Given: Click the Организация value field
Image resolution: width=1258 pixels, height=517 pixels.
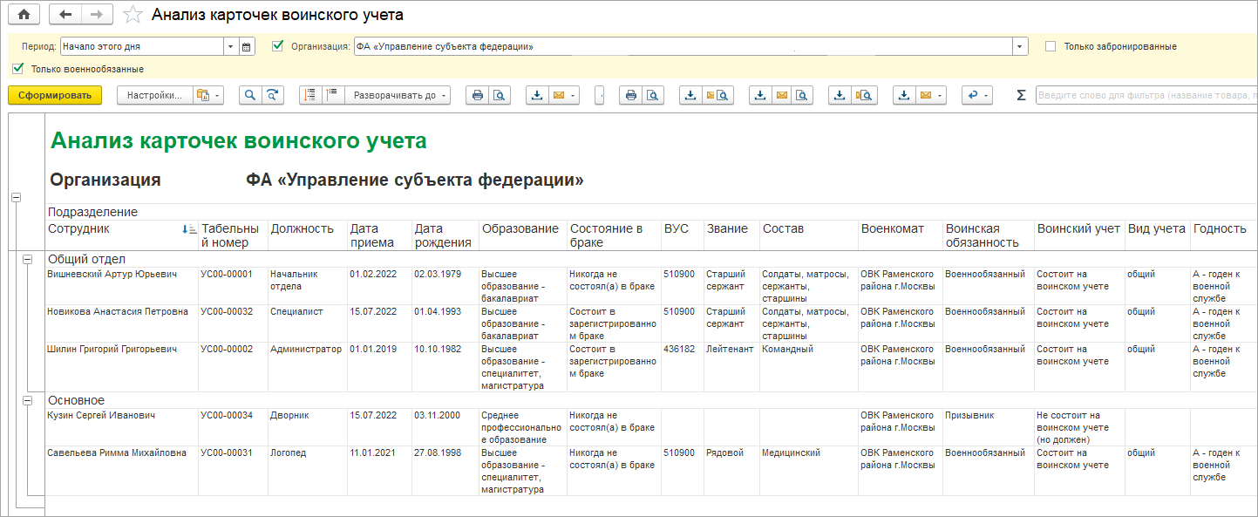Looking at the screenshot, I should coord(683,46).
